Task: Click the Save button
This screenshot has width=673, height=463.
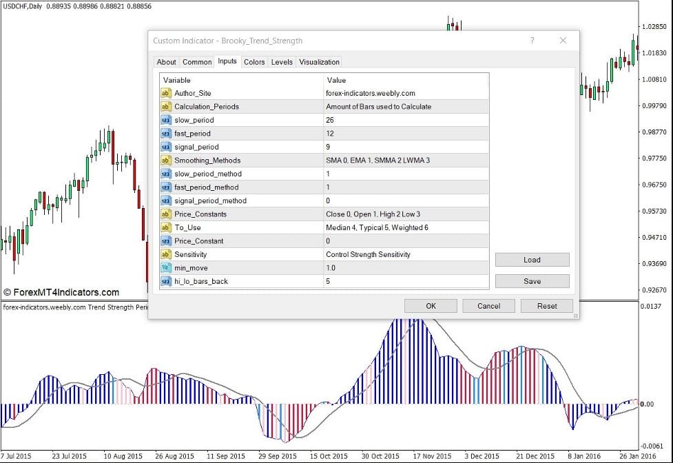Action: [531, 281]
